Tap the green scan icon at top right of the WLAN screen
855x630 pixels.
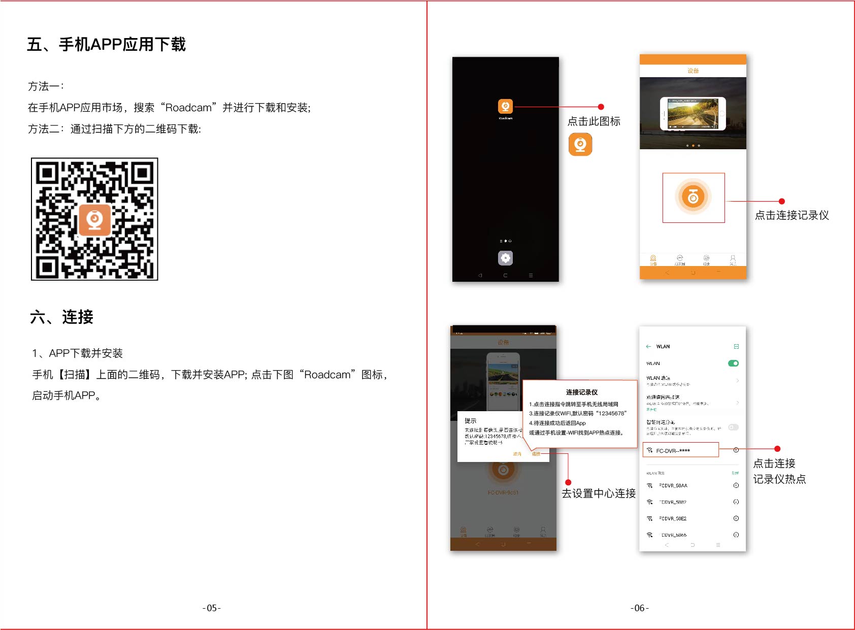(x=736, y=346)
